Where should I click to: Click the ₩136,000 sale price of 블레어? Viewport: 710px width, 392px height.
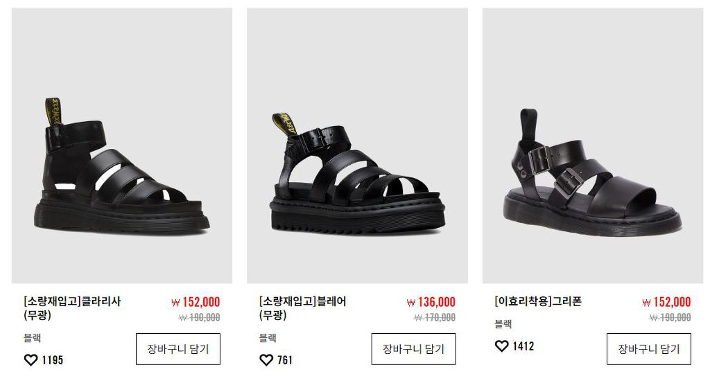point(431,302)
